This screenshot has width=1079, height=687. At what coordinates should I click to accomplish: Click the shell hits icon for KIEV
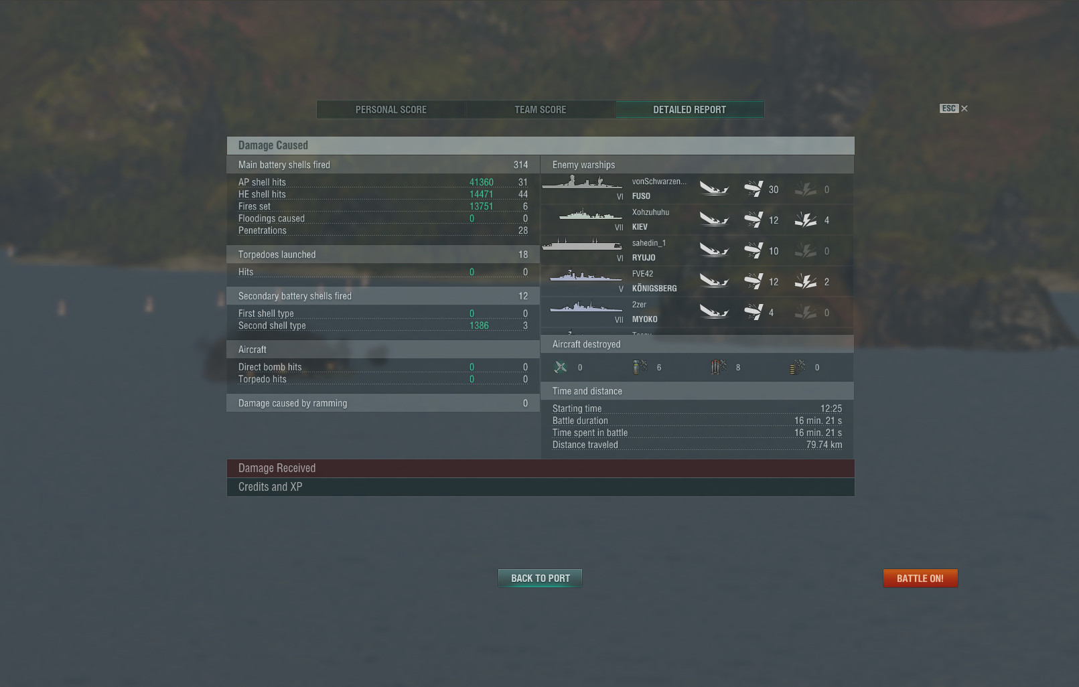point(753,220)
